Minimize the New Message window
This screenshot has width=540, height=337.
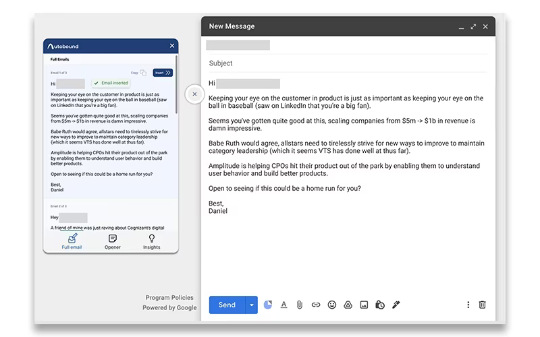(462, 27)
